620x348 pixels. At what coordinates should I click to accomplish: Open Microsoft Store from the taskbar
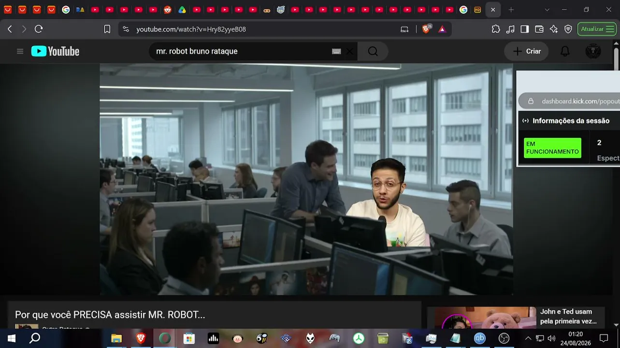click(x=189, y=338)
